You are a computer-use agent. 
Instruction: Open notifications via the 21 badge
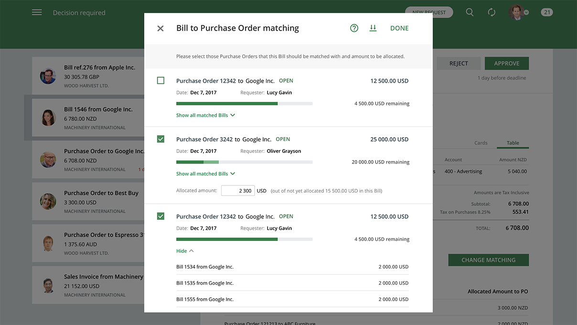[x=546, y=11]
